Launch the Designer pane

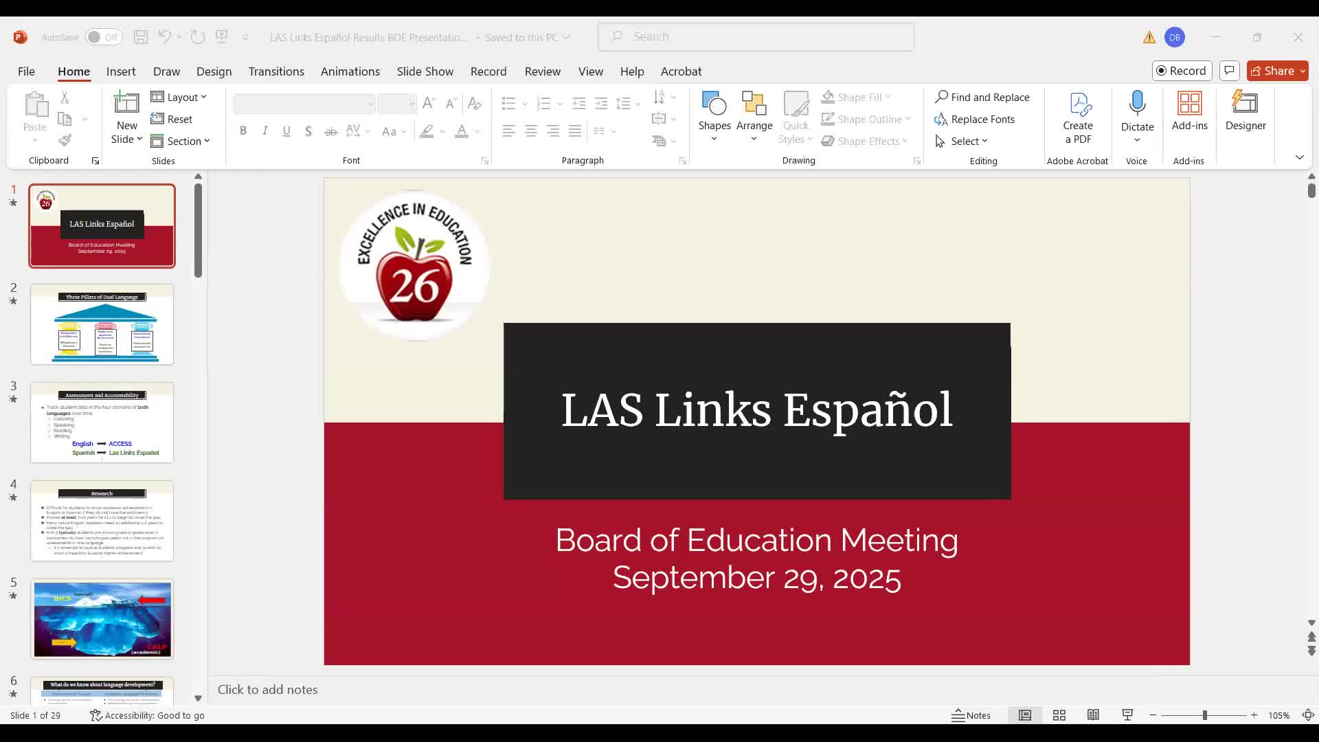pyautogui.click(x=1245, y=113)
